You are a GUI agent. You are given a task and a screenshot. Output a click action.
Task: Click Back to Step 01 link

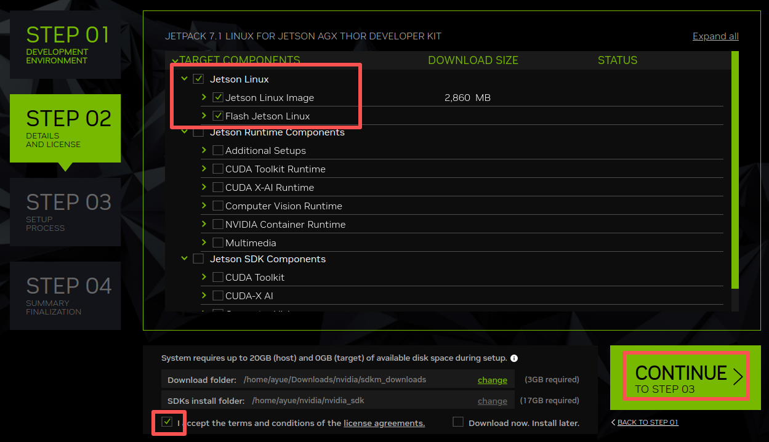tap(645, 422)
